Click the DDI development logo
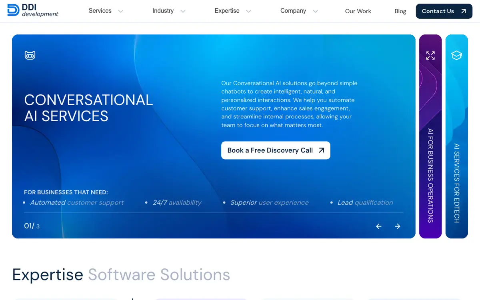 (33, 10)
